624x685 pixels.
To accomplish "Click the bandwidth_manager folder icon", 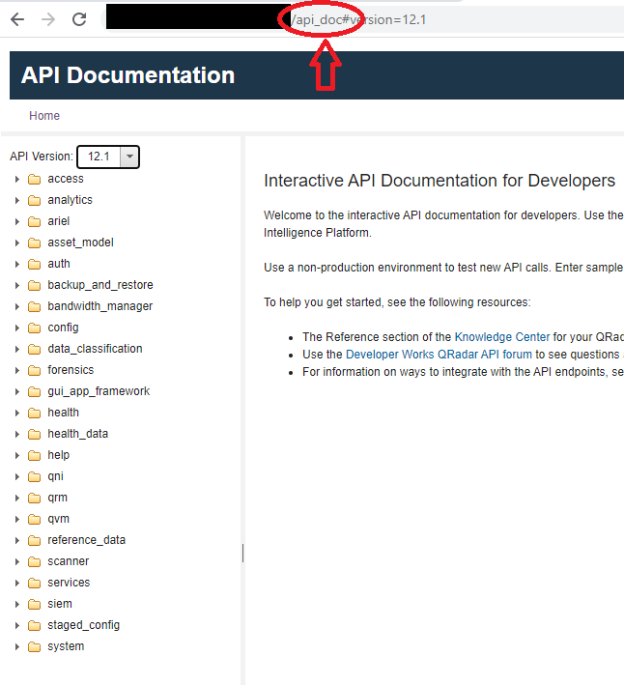I will tap(34, 306).
